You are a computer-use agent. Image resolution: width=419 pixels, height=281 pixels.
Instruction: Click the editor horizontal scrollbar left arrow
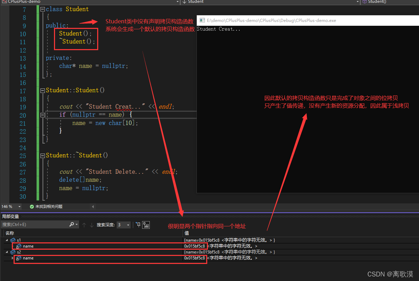[x=93, y=206]
